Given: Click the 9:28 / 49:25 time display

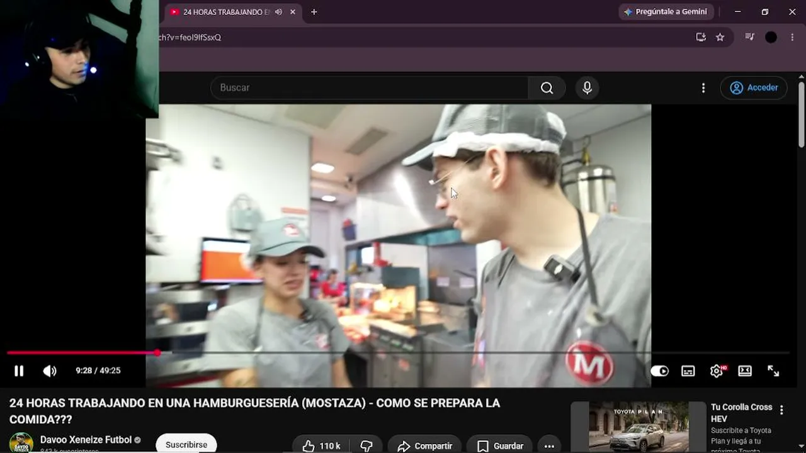Looking at the screenshot, I should tap(98, 371).
